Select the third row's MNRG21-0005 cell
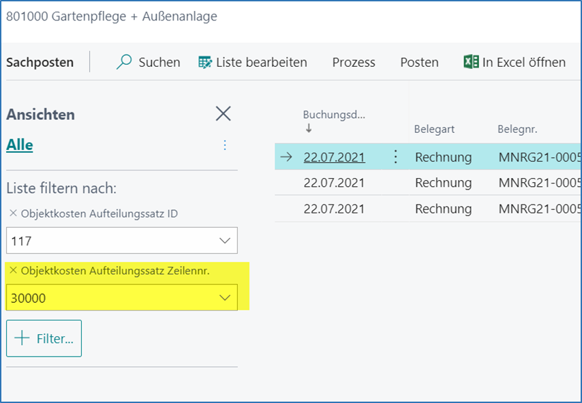This screenshot has width=582, height=403. [539, 209]
